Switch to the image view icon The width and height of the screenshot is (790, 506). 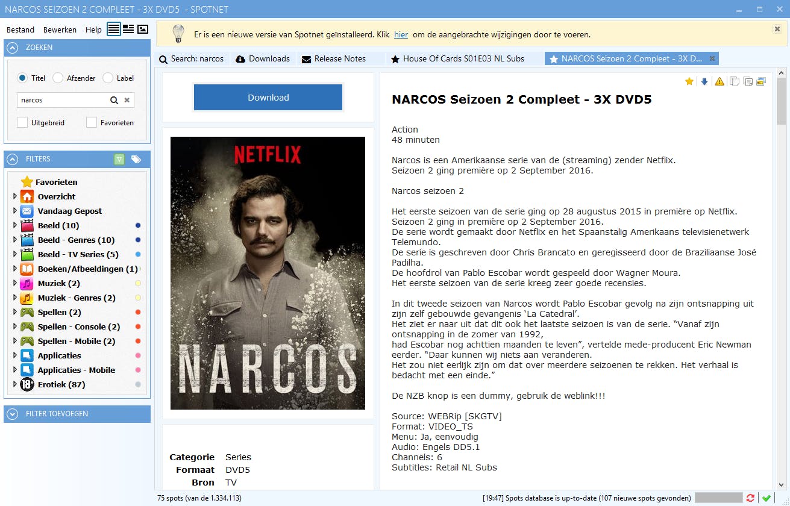[x=143, y=29]
